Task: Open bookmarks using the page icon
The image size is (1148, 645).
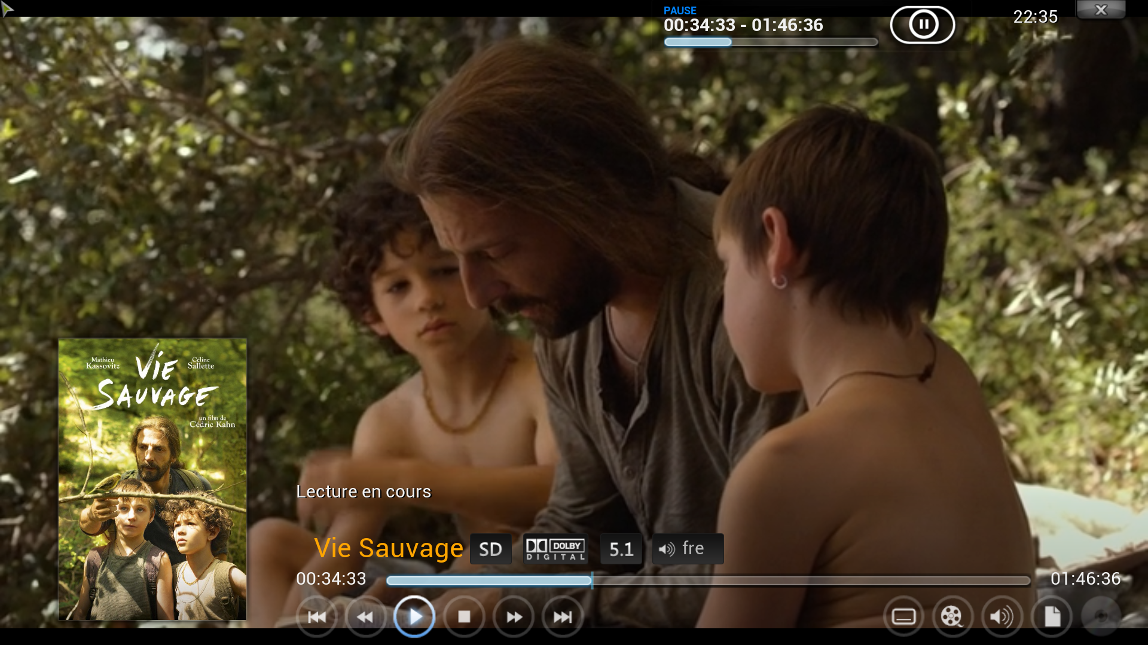Action: pyautogui.click(x=1052, y=616)
